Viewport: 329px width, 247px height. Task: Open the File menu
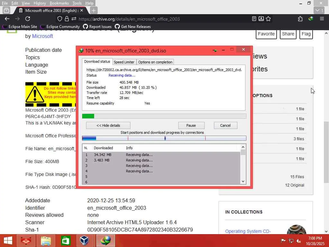(x=4, y=3)
